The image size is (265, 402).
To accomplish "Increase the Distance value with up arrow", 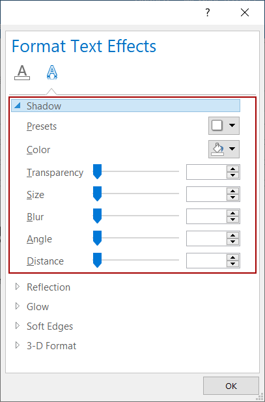I will click(x=232, y=257).
